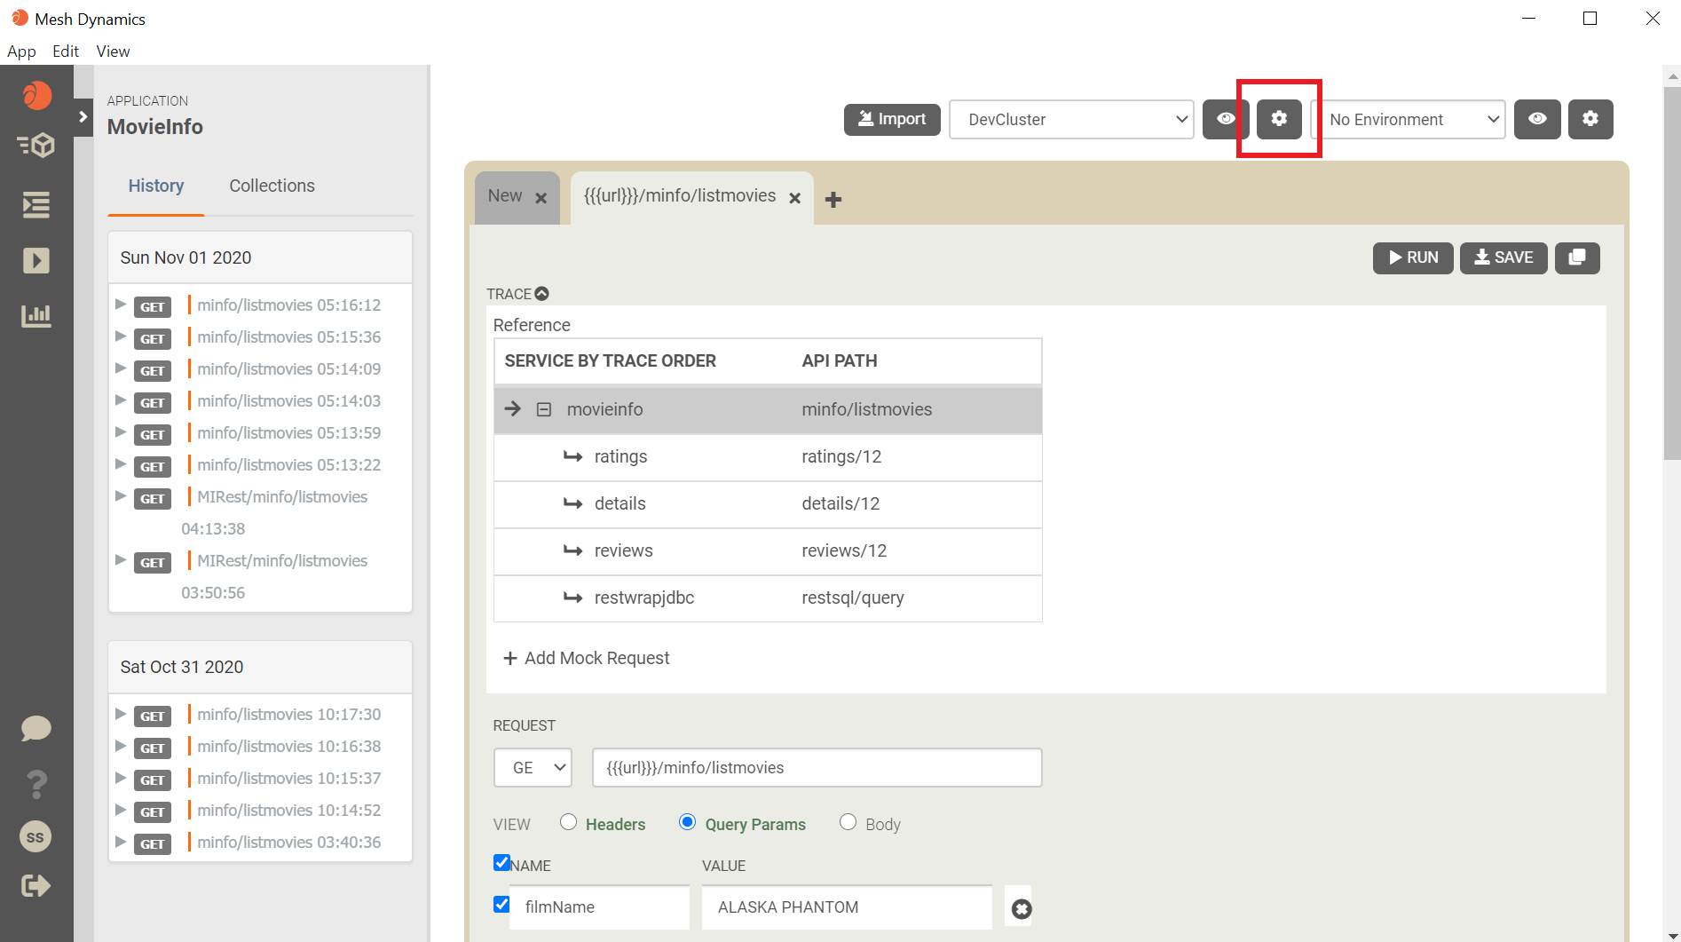The height and width of the screenshot is (942, 1681).
Task: Open the Edit menu
Action: [66, 51]
